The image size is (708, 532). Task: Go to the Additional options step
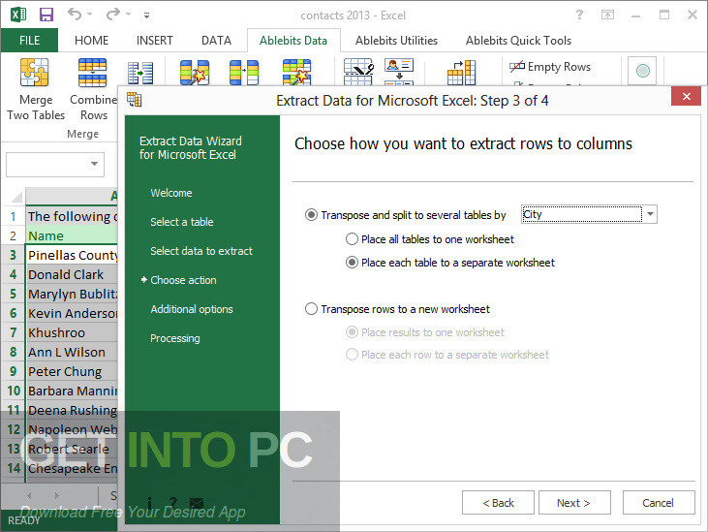pos(192,309)
